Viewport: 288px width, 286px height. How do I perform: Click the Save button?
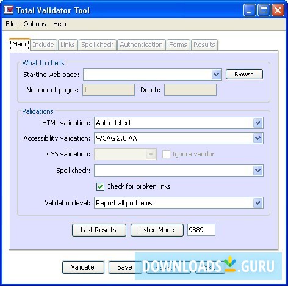125,267
